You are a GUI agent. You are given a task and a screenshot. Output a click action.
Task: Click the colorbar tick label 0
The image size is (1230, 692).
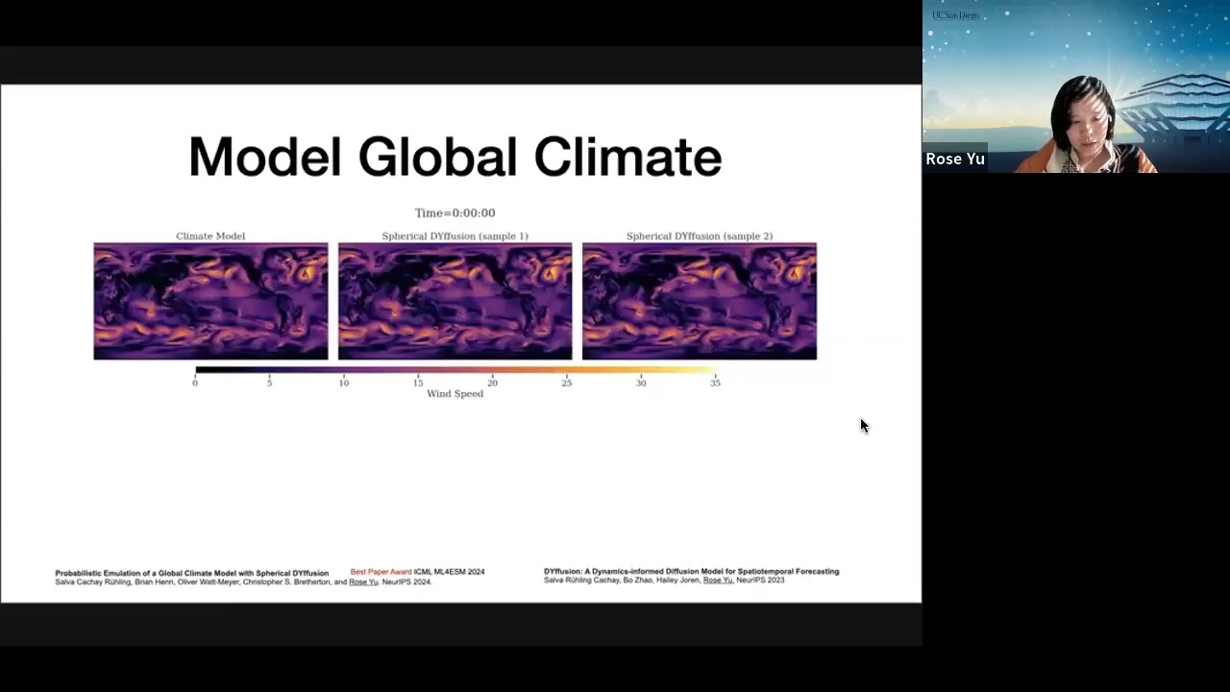(x=195, y=383)
